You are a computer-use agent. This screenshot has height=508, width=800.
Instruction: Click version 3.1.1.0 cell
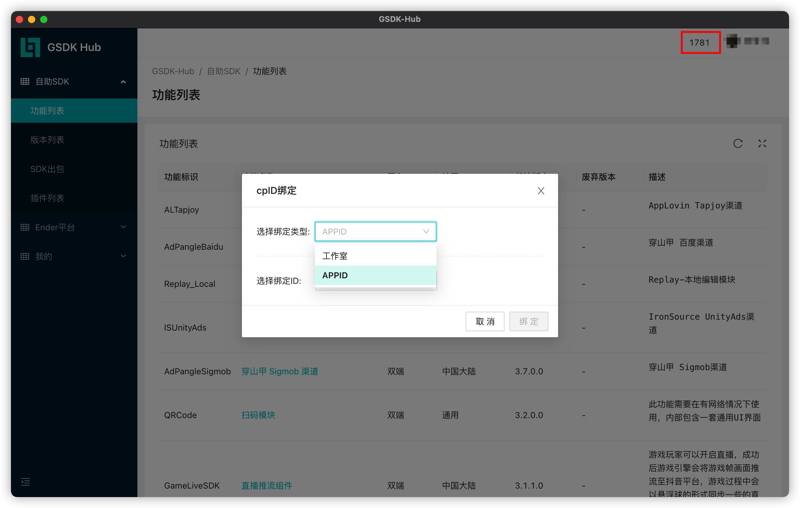529,485
